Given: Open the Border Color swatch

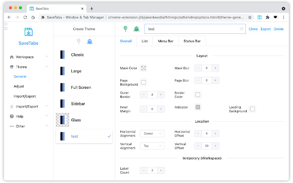Looking at the screenshot, I should coord(198,95).
